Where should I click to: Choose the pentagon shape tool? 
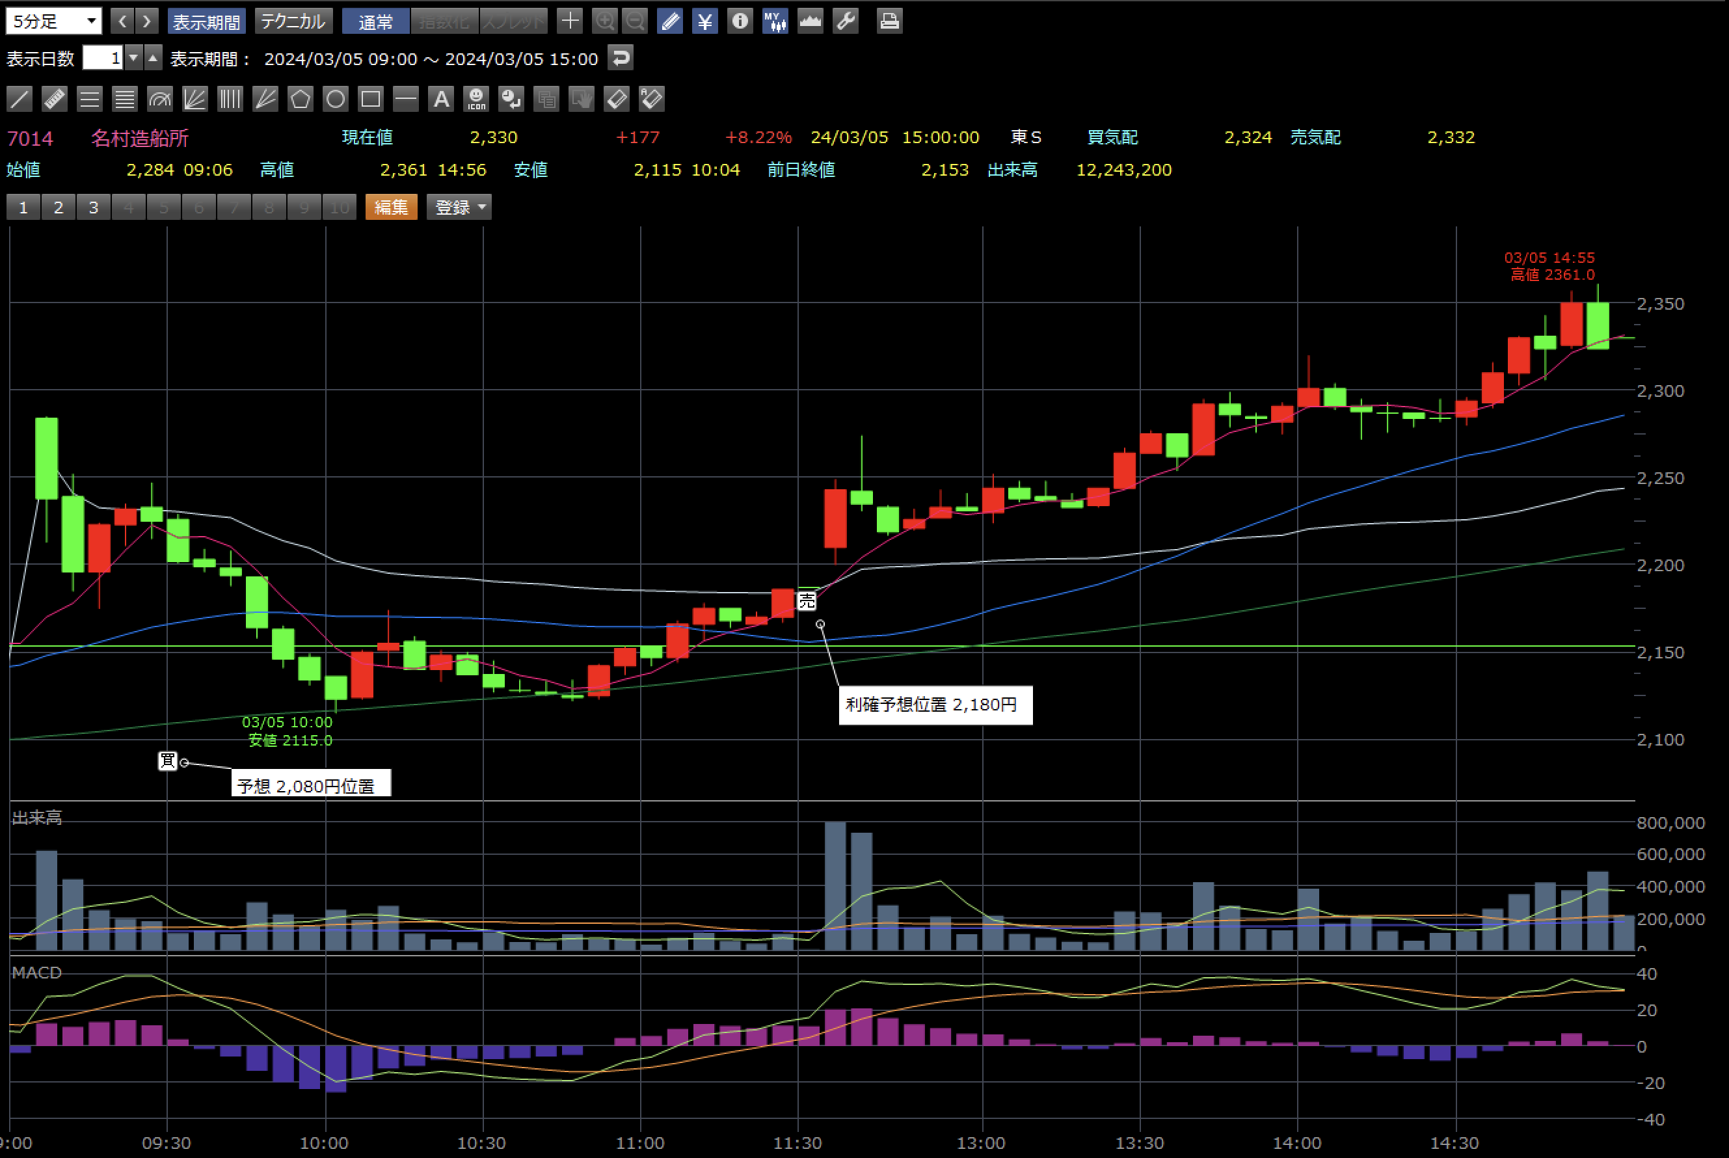[x=301, y=99]
